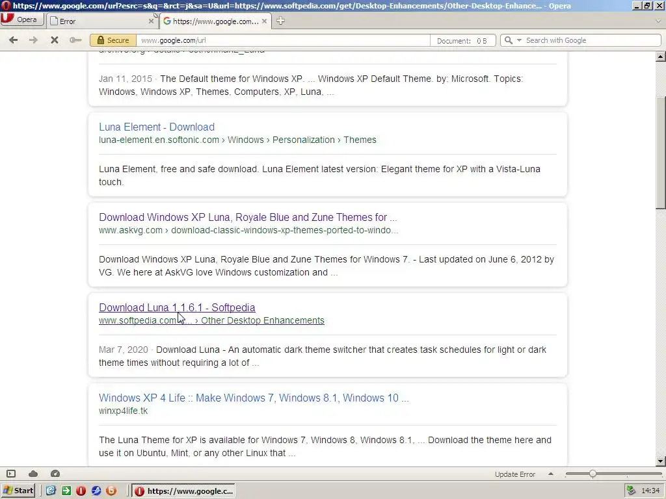This screenshot has height=499, width=666.
Task: Toggle Opera Turbo speedometer icon
Action: coord(55,474)
